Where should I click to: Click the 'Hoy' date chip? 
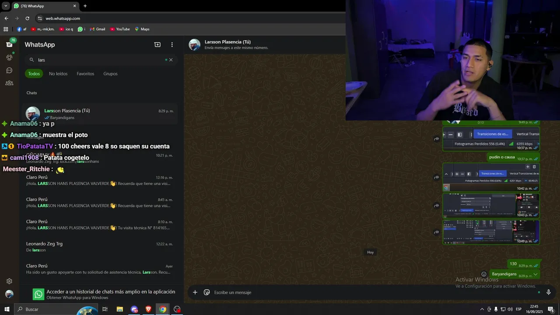[371, 252]
